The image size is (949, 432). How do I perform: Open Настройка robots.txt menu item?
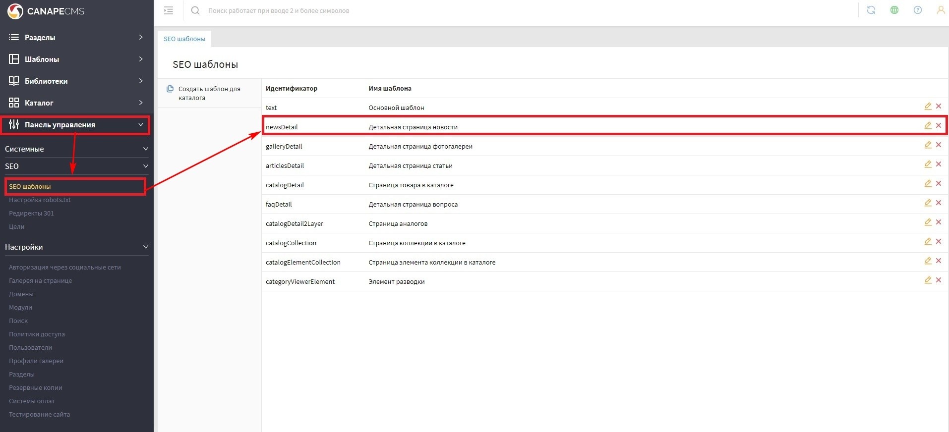[x=40, y=200]
